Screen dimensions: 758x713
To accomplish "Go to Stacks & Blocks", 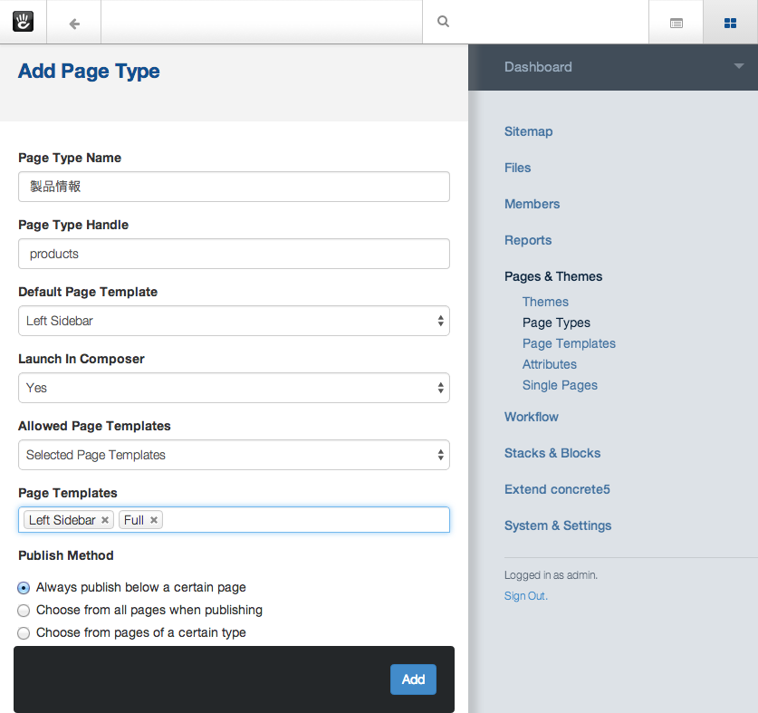I will (x=552, y=453).
